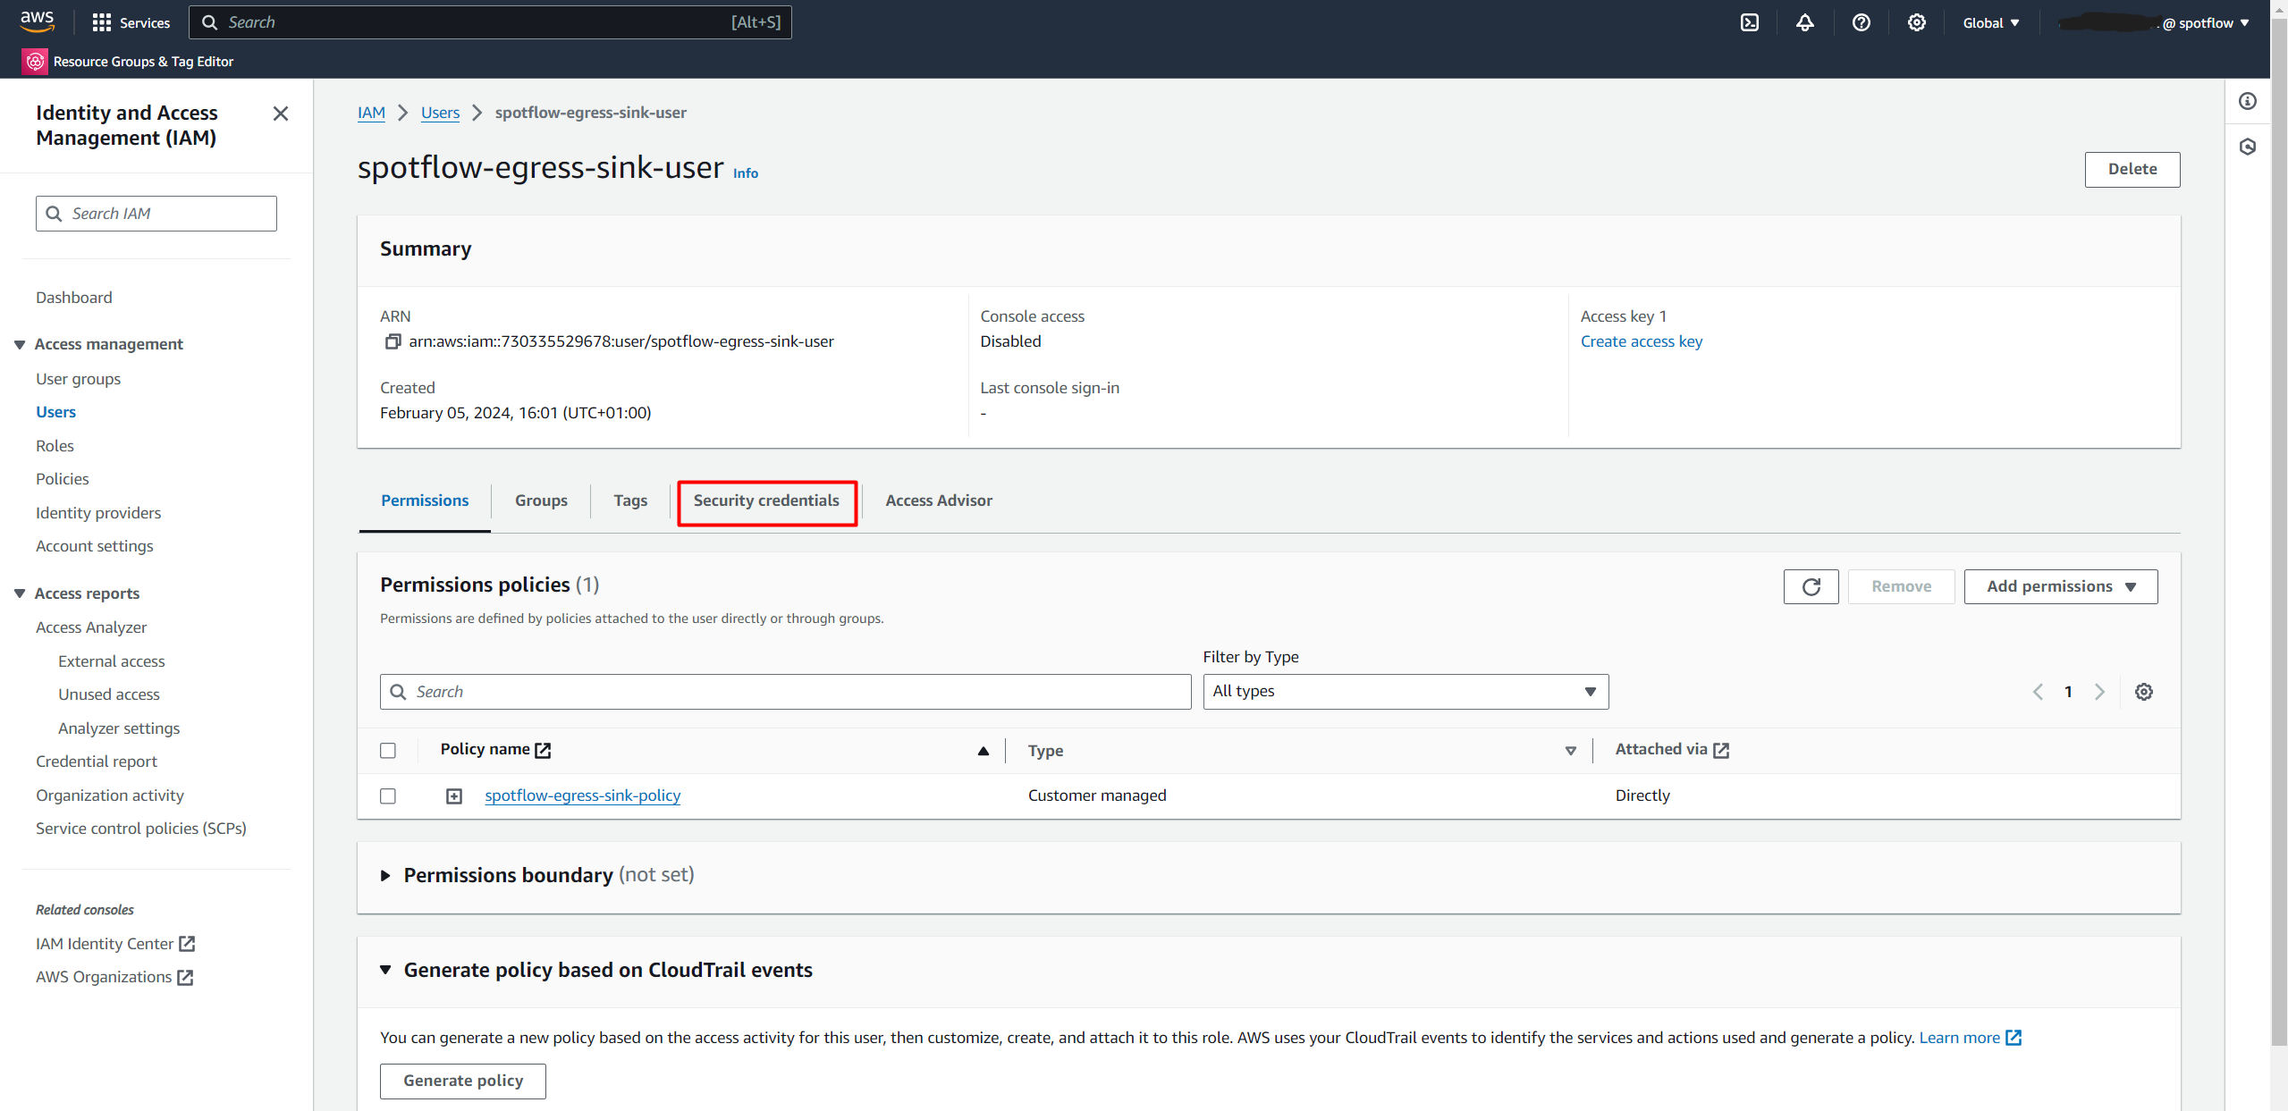Close the IAM navigation panel
Viewport: 2288px width, 1111px height.
tap(281, 114)
